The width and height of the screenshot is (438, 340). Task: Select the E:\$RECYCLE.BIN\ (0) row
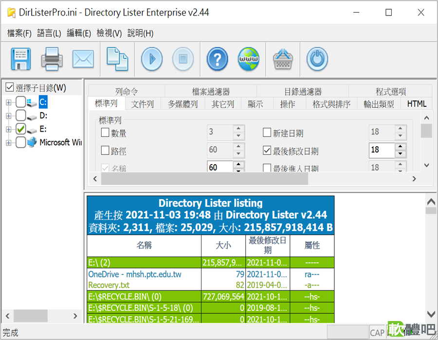pyautogui.click(x=211, y=296)
